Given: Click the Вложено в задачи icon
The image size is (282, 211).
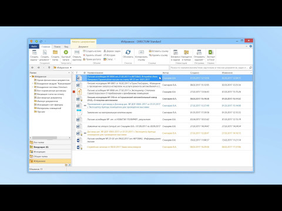Looking at the screenshot, I should pyautogui.click(x=176, y=52).
